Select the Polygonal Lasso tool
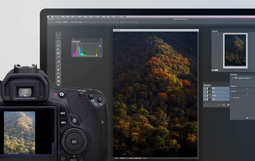The image size is (255, 161). (58, 46)
